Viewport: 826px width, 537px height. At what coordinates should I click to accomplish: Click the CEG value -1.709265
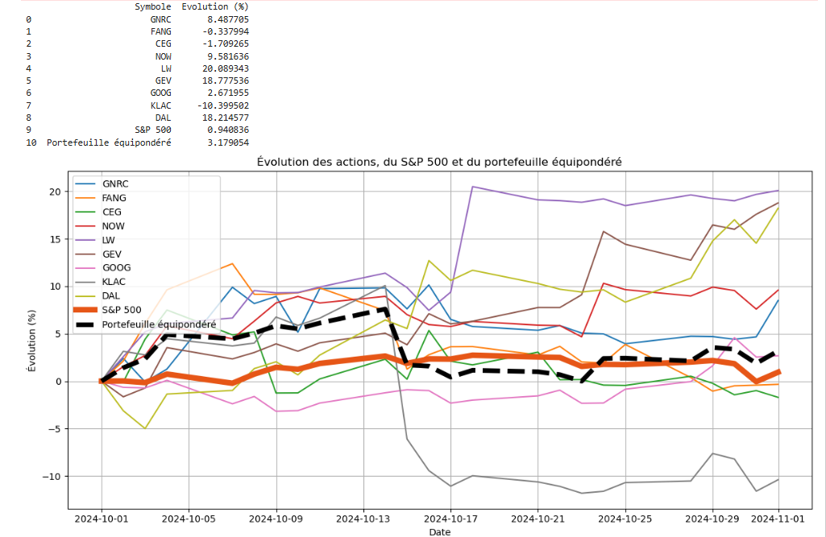[226, 43]
